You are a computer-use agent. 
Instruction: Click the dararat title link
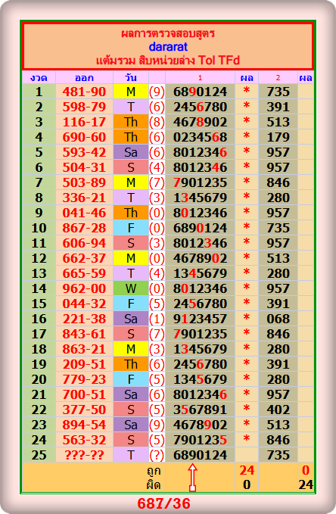(x=168, y=47)
